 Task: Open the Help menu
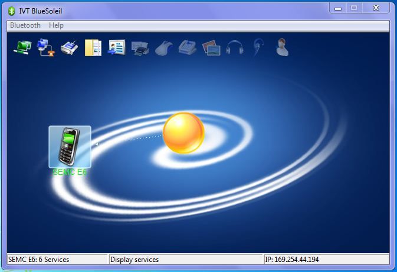pyautogui.click(x=56, y=25)
